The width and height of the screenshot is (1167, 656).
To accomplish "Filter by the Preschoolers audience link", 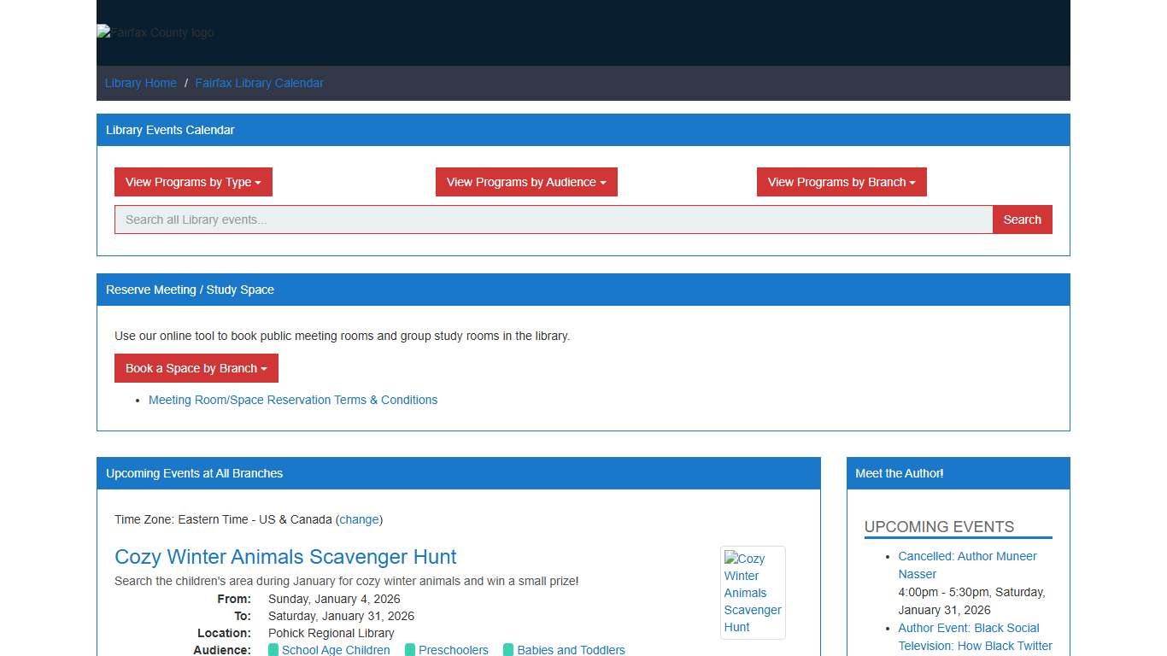I will (x=454, y=650).
